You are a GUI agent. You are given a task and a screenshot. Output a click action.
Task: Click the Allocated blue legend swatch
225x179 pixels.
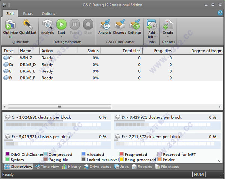(x=83, y=154)
